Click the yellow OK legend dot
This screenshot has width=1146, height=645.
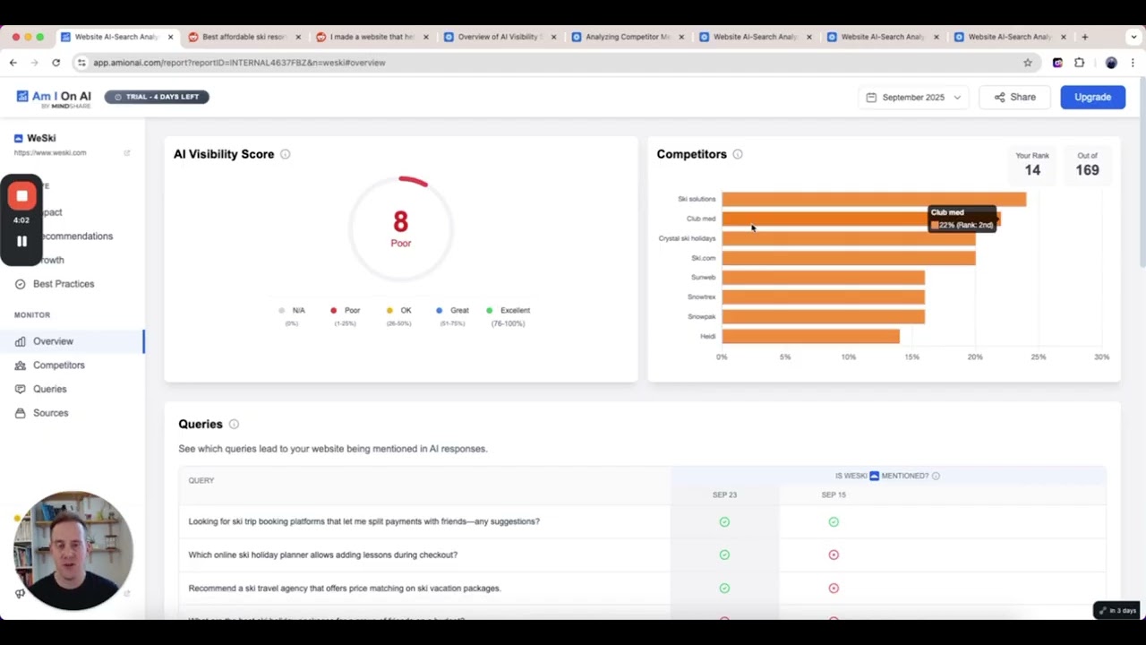(389, 311)
